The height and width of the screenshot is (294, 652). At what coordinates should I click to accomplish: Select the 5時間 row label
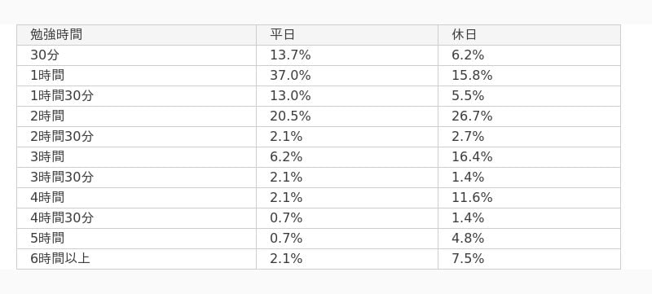pyautogui.click(x=136, y=239)
